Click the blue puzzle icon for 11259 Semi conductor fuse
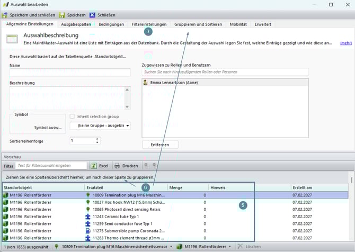 (x=88, y=224)
